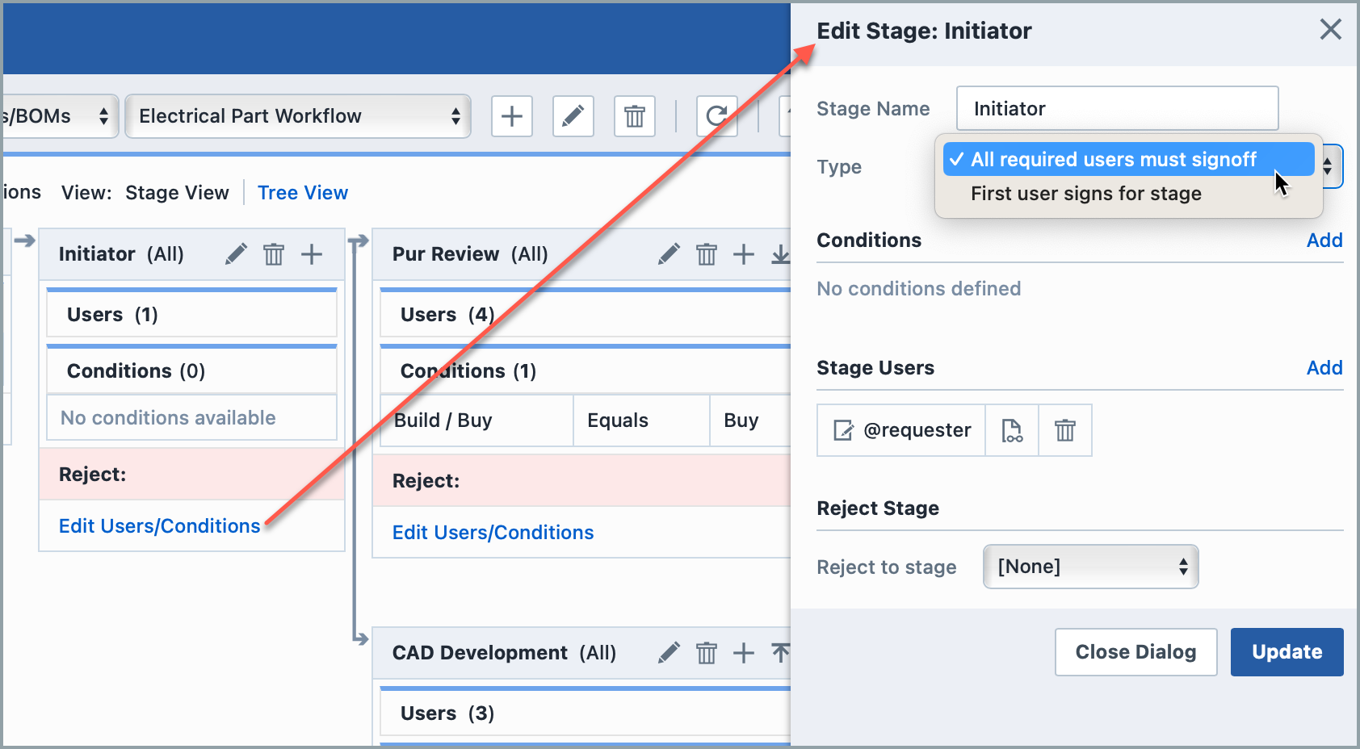The image size is (1360, 749).
Task: Add a user to CAD Development stage
Action: point(744,653)
